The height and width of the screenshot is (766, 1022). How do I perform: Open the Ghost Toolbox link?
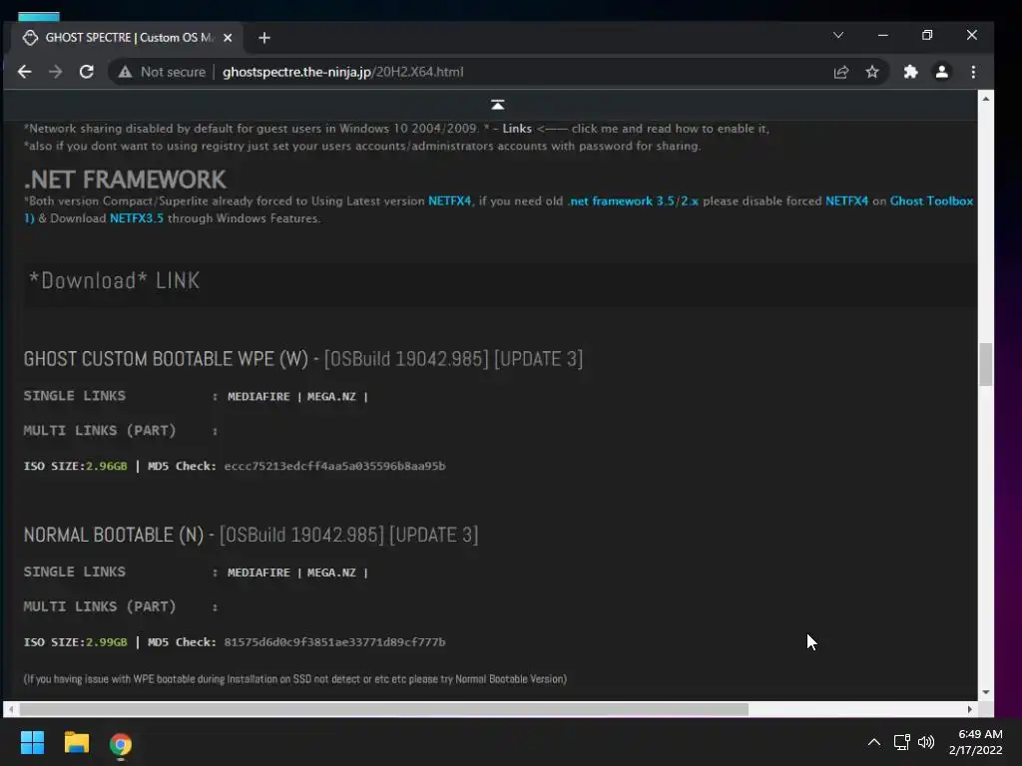point(931,200)
